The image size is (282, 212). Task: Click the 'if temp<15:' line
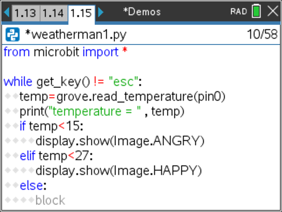tap(52, 126)
